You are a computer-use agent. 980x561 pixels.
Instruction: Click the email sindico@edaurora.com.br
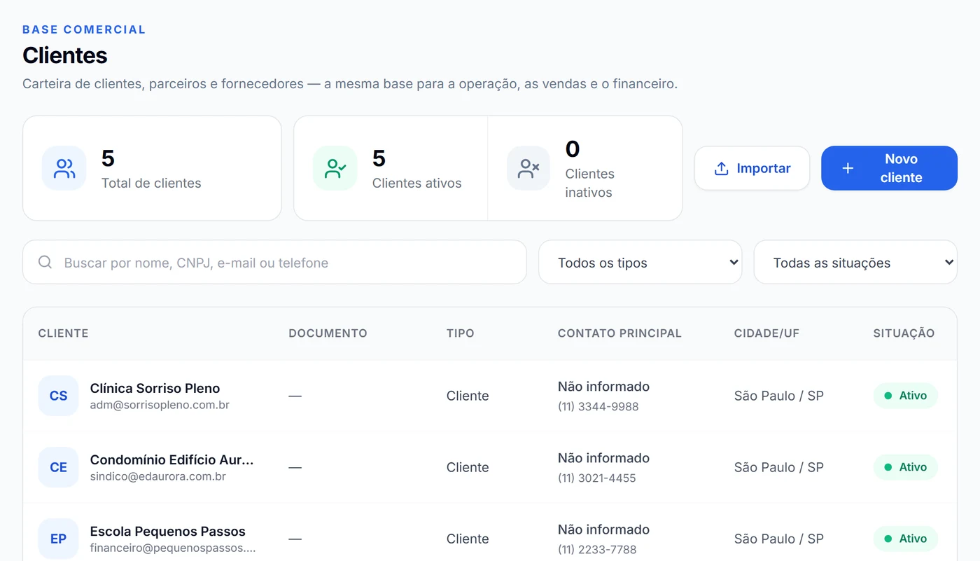[x=158, y=476]
